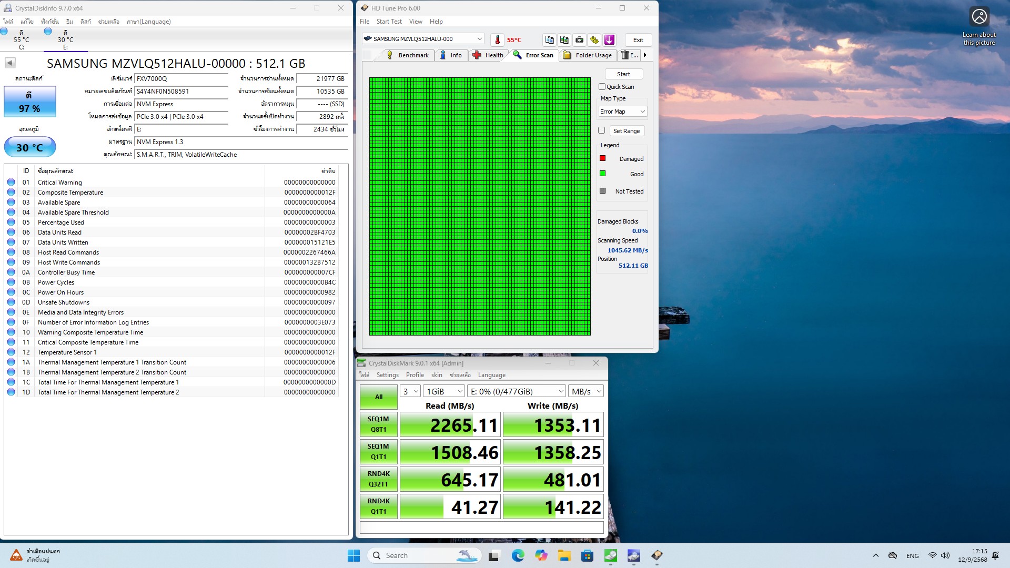Screen dimensions: 1010x568
Task: Click the taskbar Search box
Action: pos(425,555)
